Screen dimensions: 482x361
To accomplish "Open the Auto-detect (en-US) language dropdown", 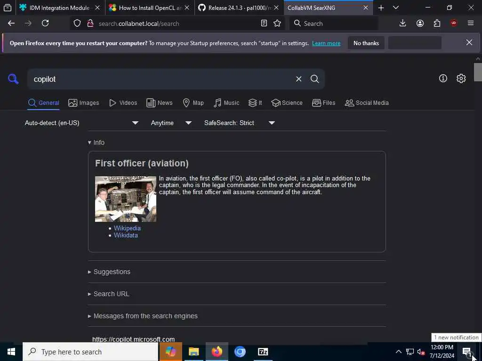I will click(81, 123).
